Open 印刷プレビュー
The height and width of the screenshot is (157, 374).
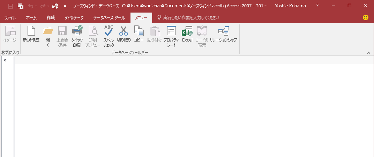pyautogui.click(x=92, y=37)
